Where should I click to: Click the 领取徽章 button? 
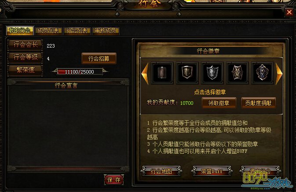219,103
